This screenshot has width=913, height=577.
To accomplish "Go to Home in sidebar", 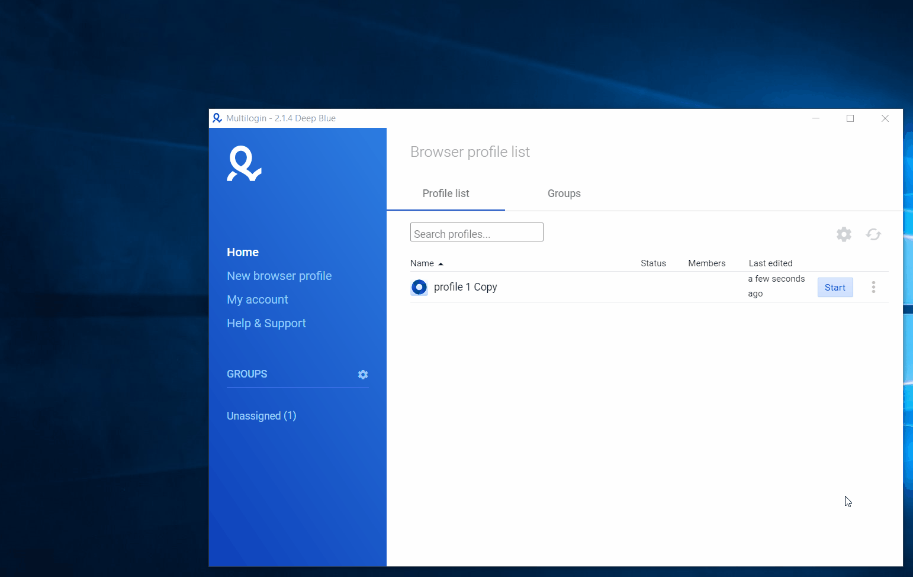I will pos(243,252).
